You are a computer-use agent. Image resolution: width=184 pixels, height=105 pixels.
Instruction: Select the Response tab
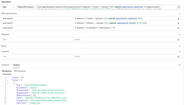(7, 71)
